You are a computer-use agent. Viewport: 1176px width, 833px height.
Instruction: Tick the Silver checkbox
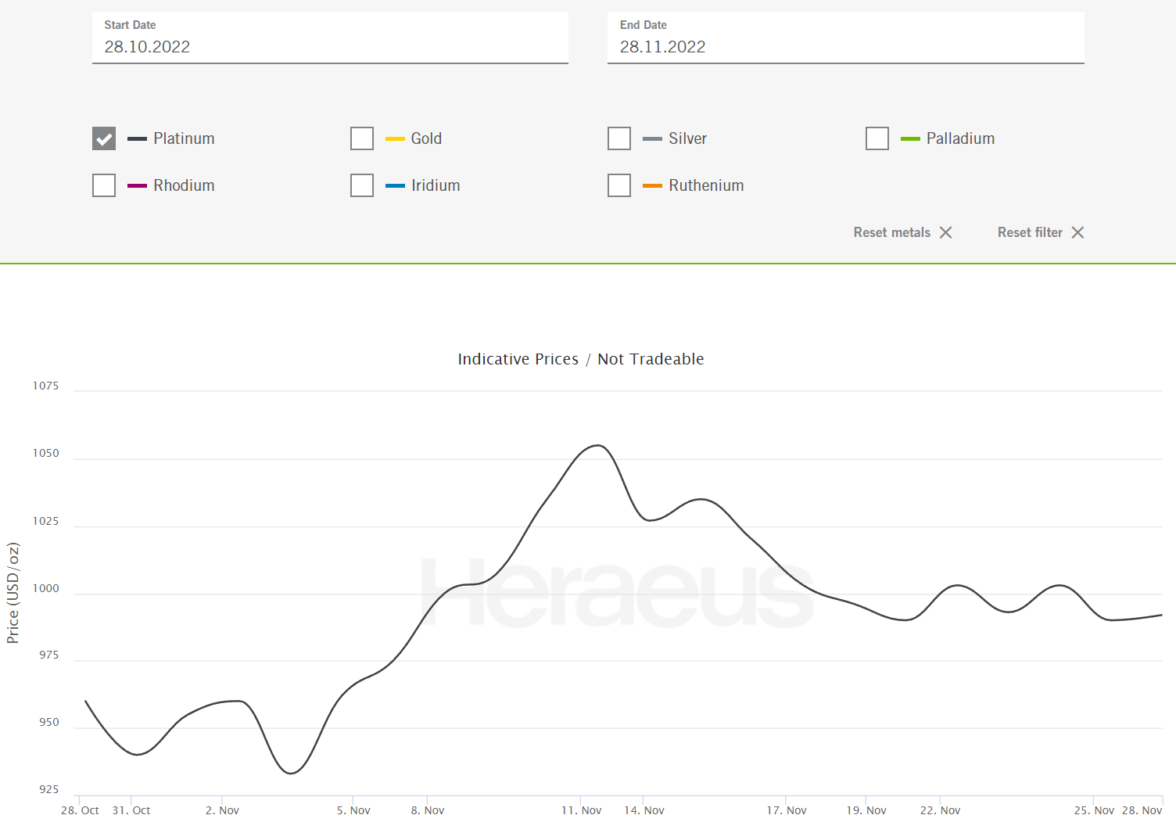point(619,138)
